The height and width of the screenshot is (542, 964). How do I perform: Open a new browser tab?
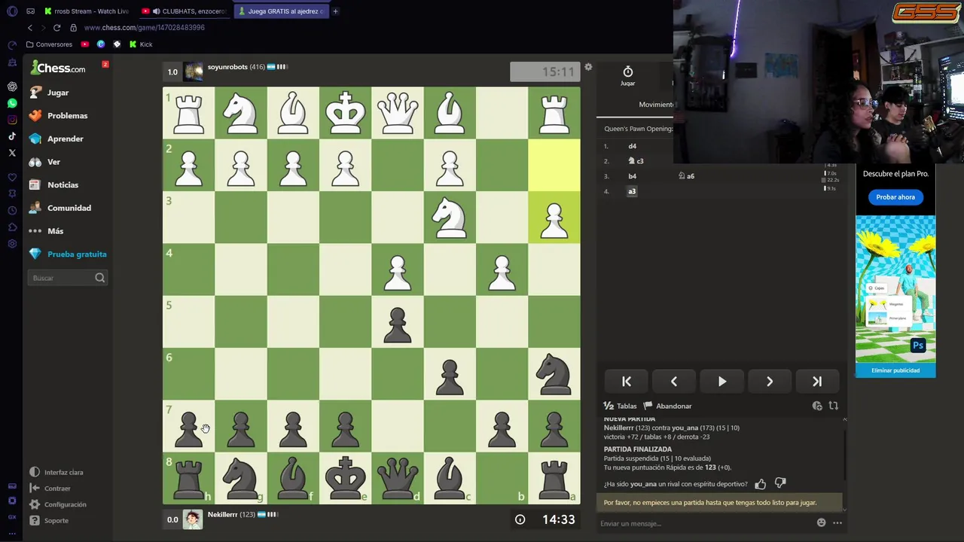335,11
